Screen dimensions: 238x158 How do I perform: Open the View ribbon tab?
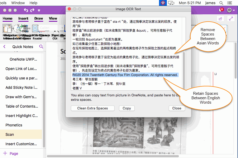[53, 19]
